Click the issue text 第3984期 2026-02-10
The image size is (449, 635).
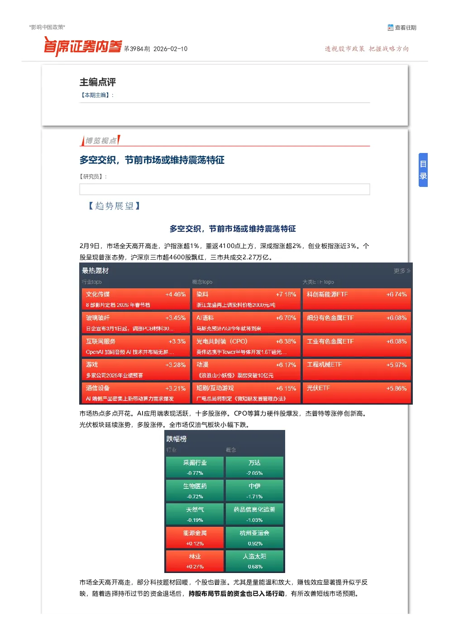(x=156, y=49)
